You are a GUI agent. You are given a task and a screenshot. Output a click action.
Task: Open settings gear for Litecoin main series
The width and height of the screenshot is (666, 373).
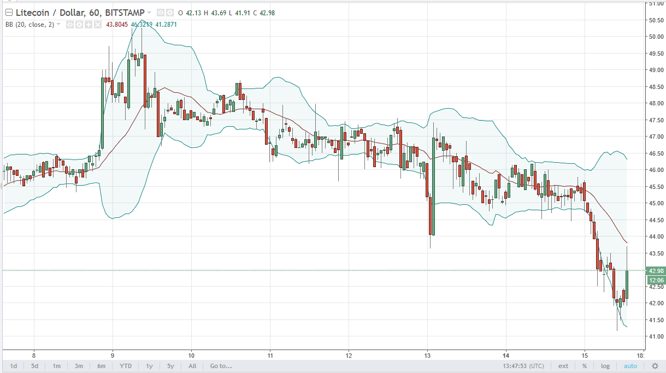[x=169, y=13]
